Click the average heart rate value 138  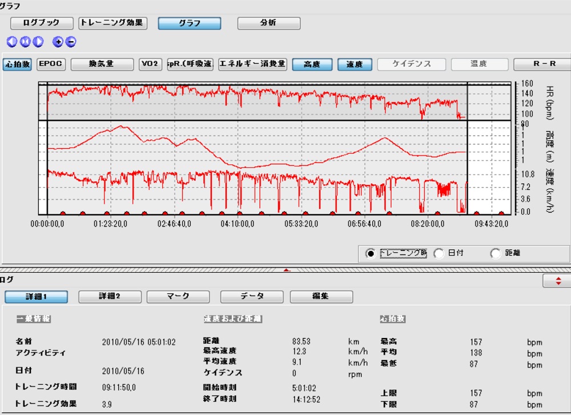tap(476, 352)
